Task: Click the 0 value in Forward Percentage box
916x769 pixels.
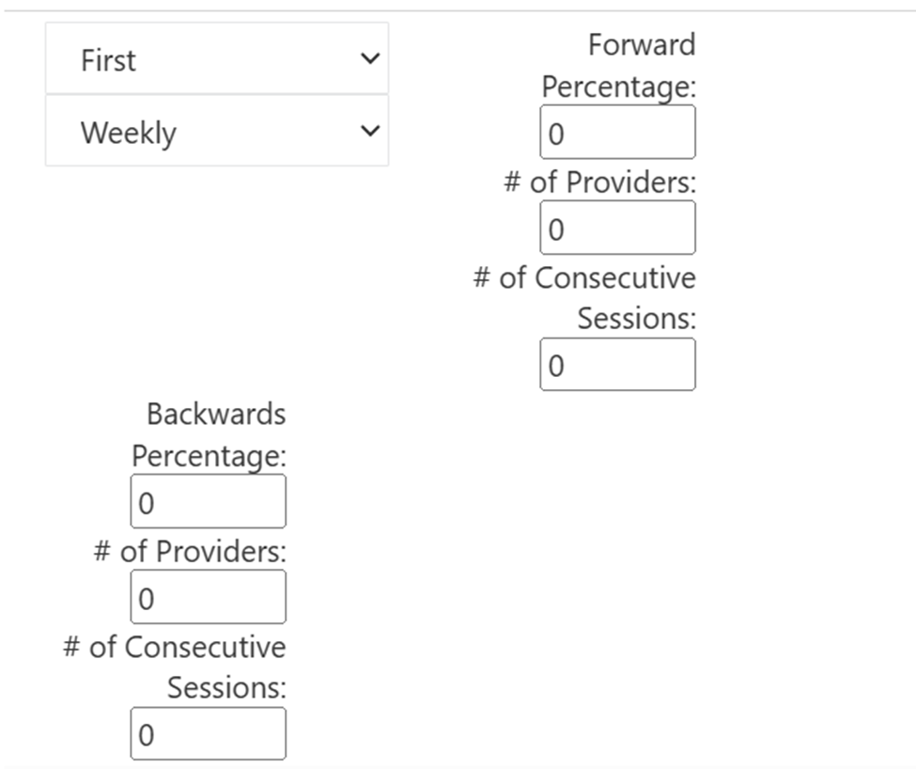Action: pos(556,134)
